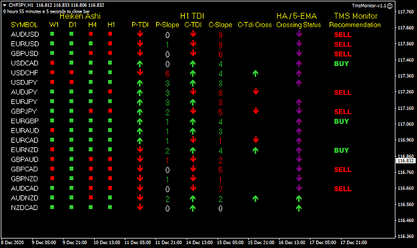The image size is (417, 248).
Task: Click EURCAD C-Tdi Cross red down arrow
Action: click(256, 139)
